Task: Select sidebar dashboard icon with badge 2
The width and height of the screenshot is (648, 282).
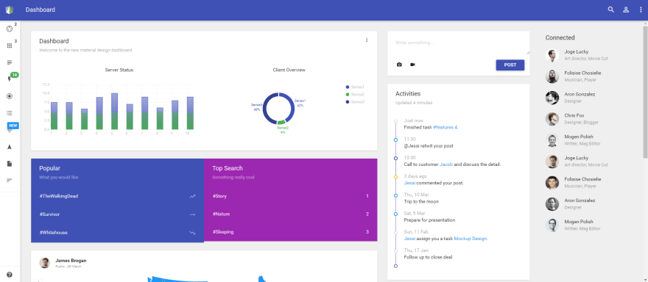Action: coord(10,29)
